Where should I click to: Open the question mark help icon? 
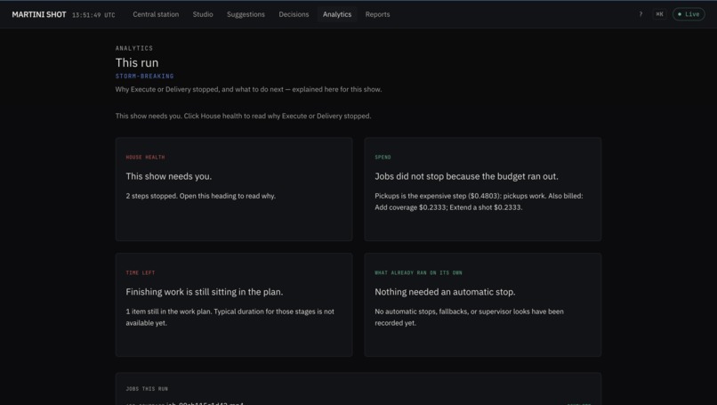point(640,14)
